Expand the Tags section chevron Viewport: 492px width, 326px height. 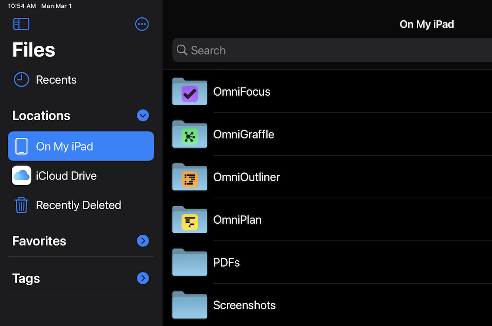[143, 278]
